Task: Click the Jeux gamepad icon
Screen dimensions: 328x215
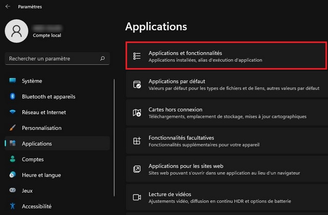Action: [12, 190]
